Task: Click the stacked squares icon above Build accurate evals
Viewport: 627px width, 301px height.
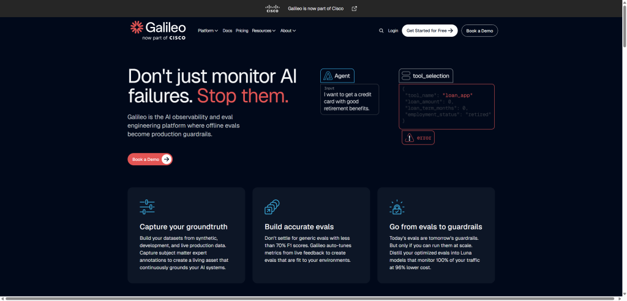Action: (272, 207)
